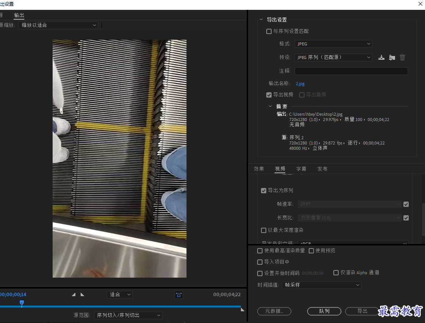
Task: Open the format JPEG dropdown
Action: point(333,44)
